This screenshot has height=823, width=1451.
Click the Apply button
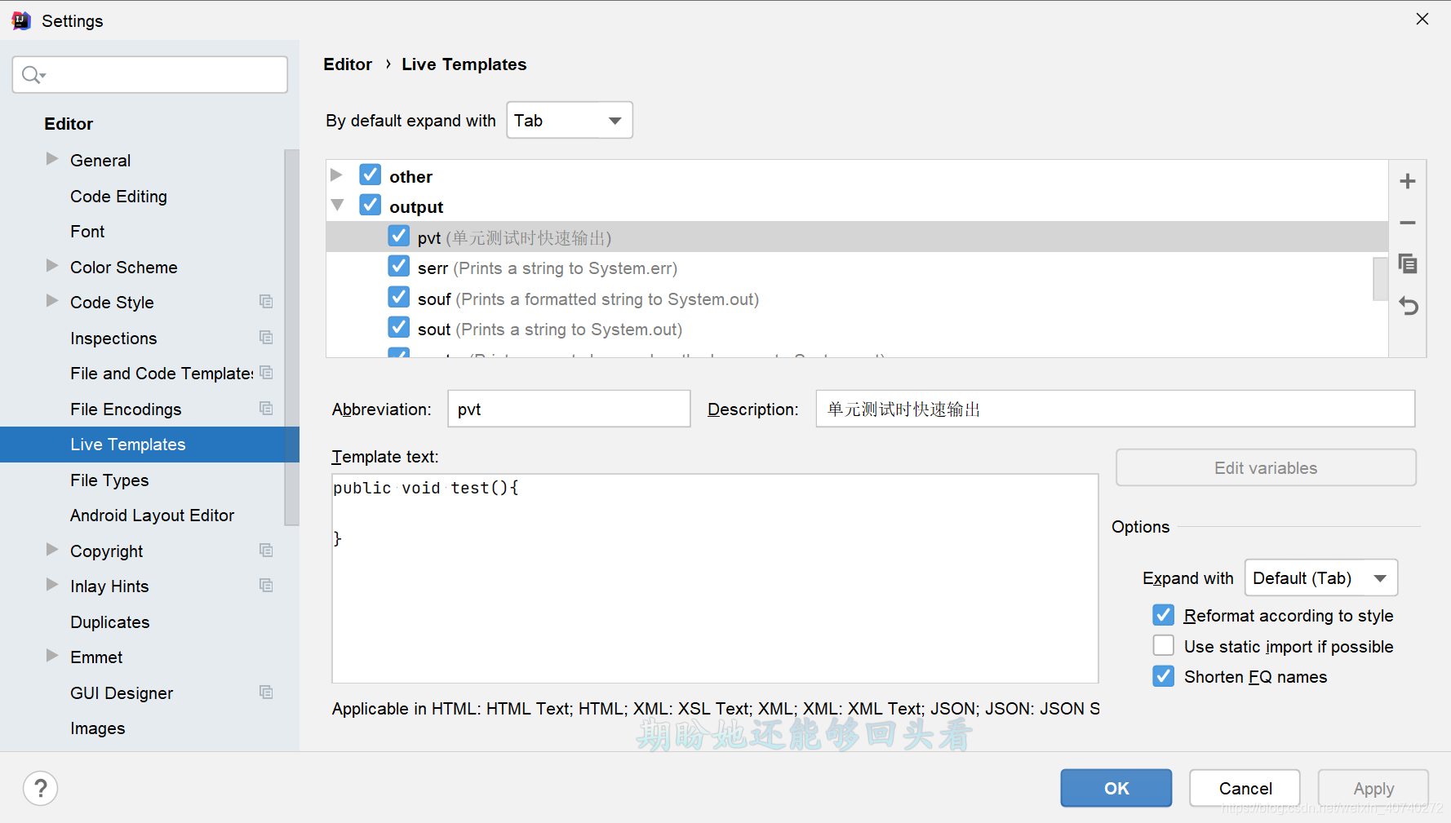click(1373, 788)
